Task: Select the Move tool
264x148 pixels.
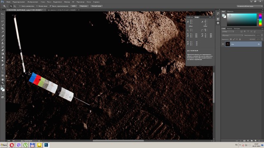Action: pos(2,14)
